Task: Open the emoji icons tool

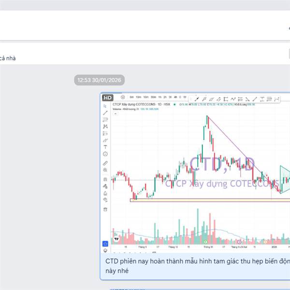Action: [x=105, y=154]
